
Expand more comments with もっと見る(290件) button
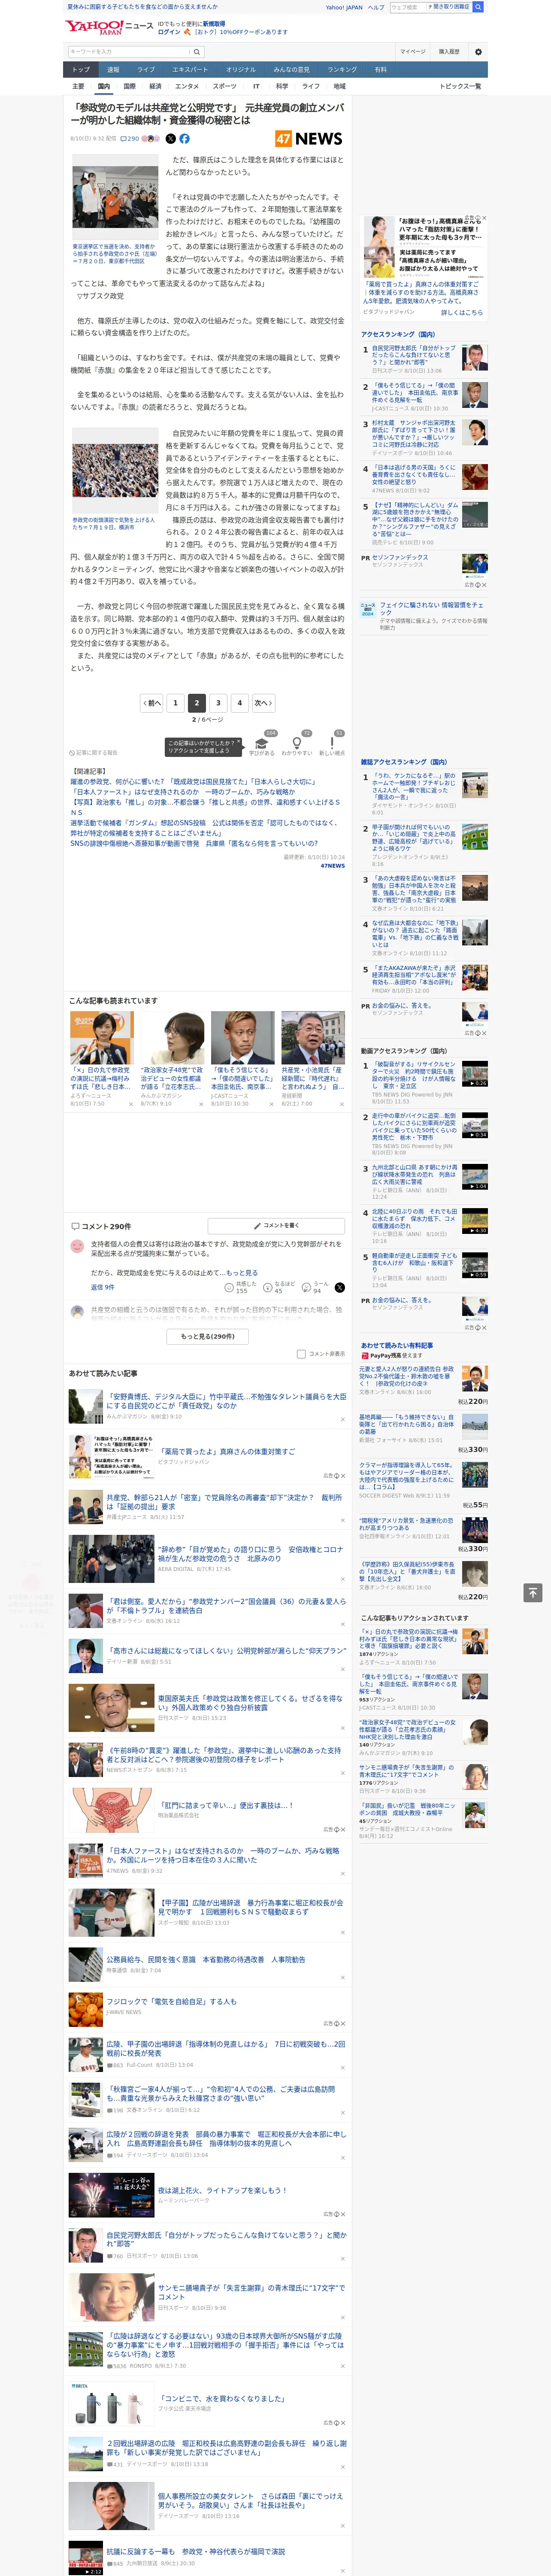point(208,1336)
